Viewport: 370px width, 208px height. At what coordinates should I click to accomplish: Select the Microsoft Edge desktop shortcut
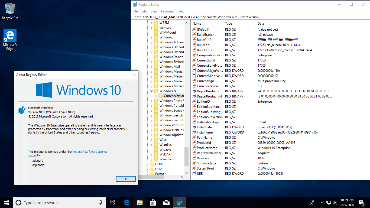[10, 40]
